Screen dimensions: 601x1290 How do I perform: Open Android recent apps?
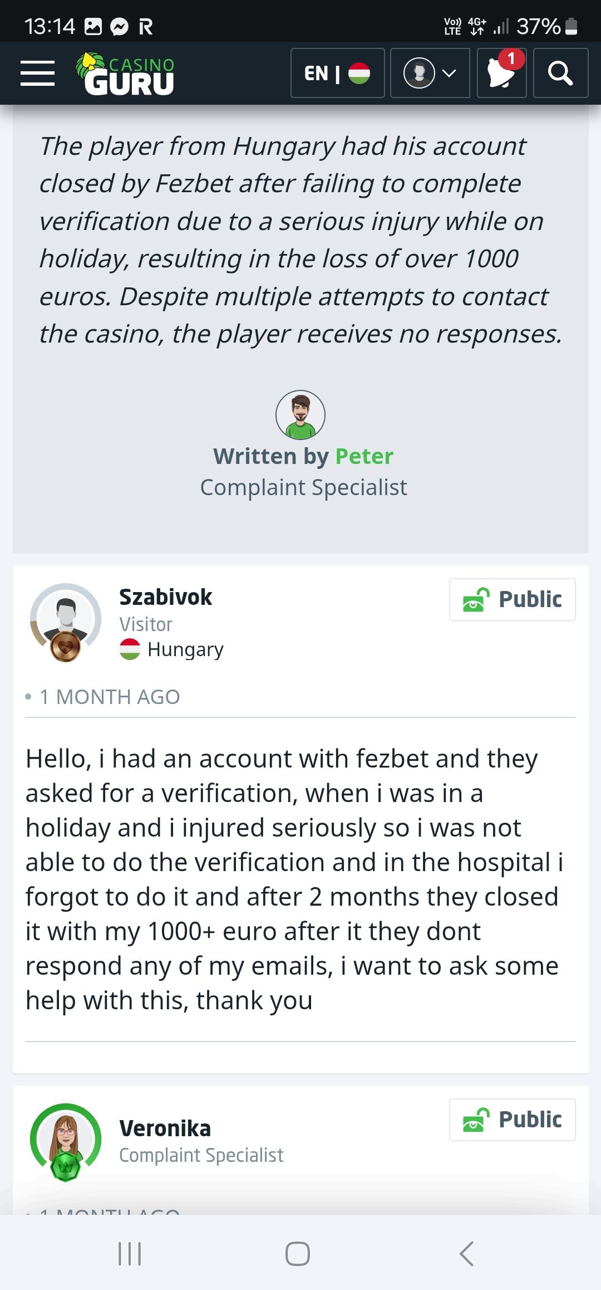pos(130,1254)
